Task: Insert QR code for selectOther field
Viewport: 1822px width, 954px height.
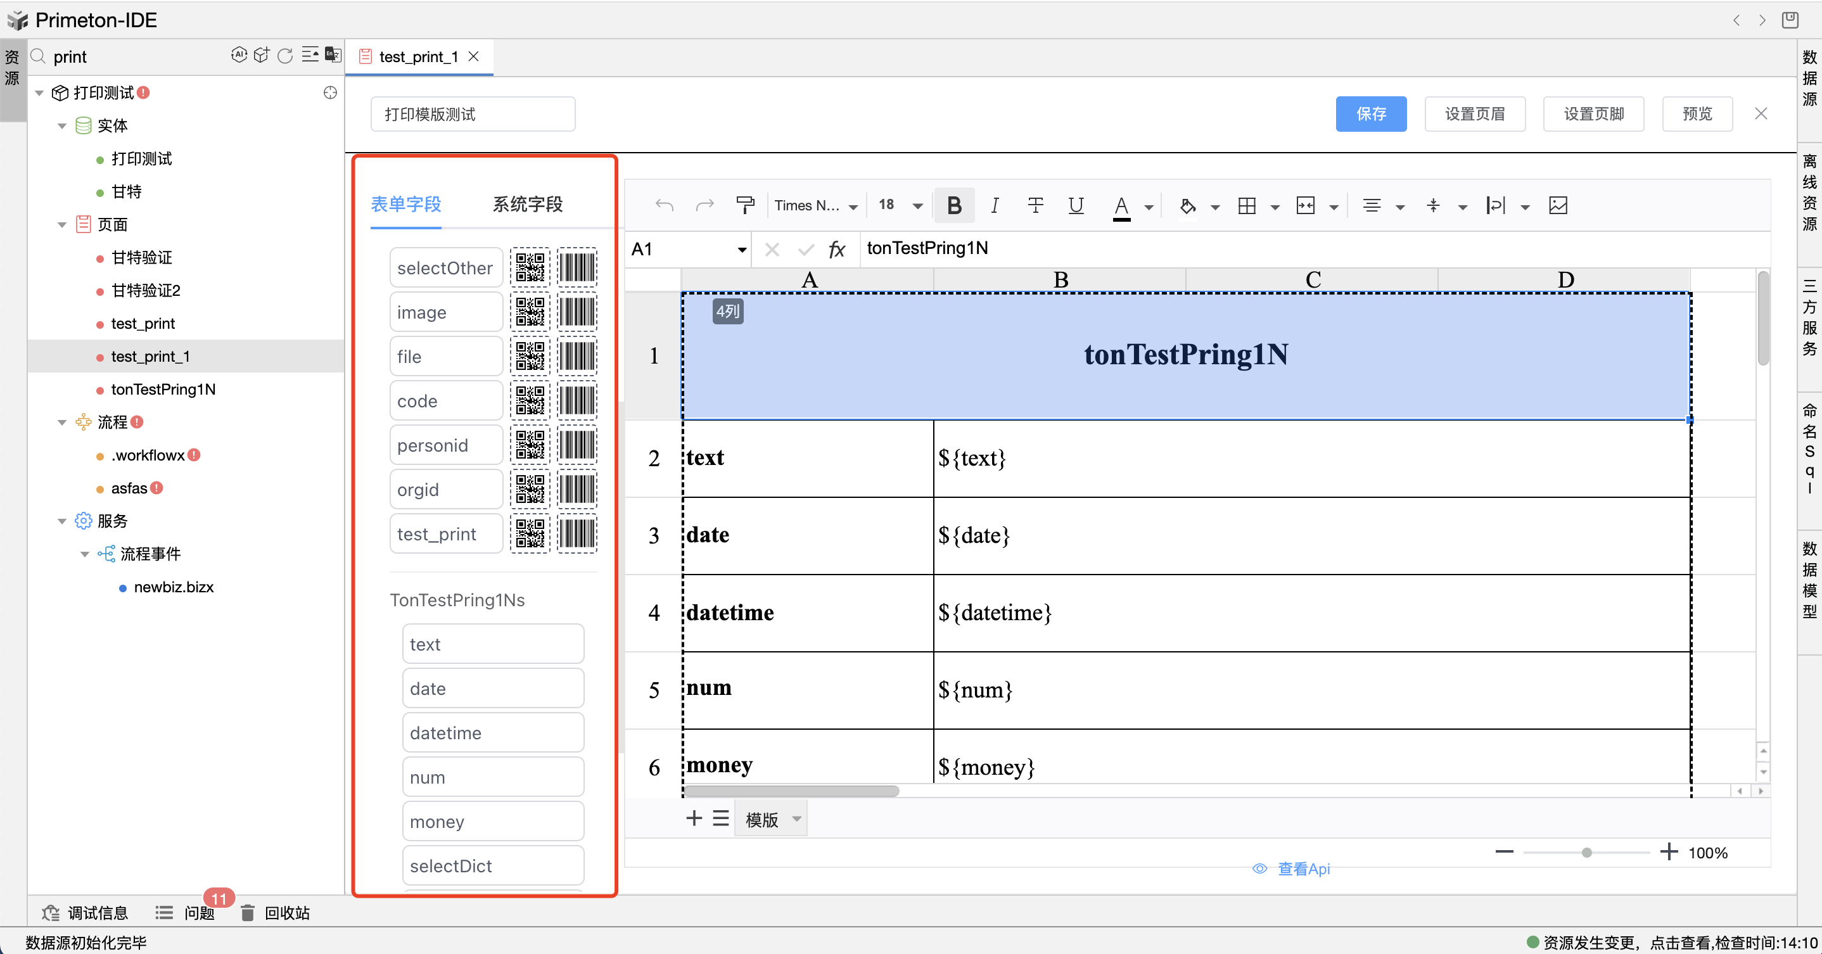Action: click(x=530, y=268)
